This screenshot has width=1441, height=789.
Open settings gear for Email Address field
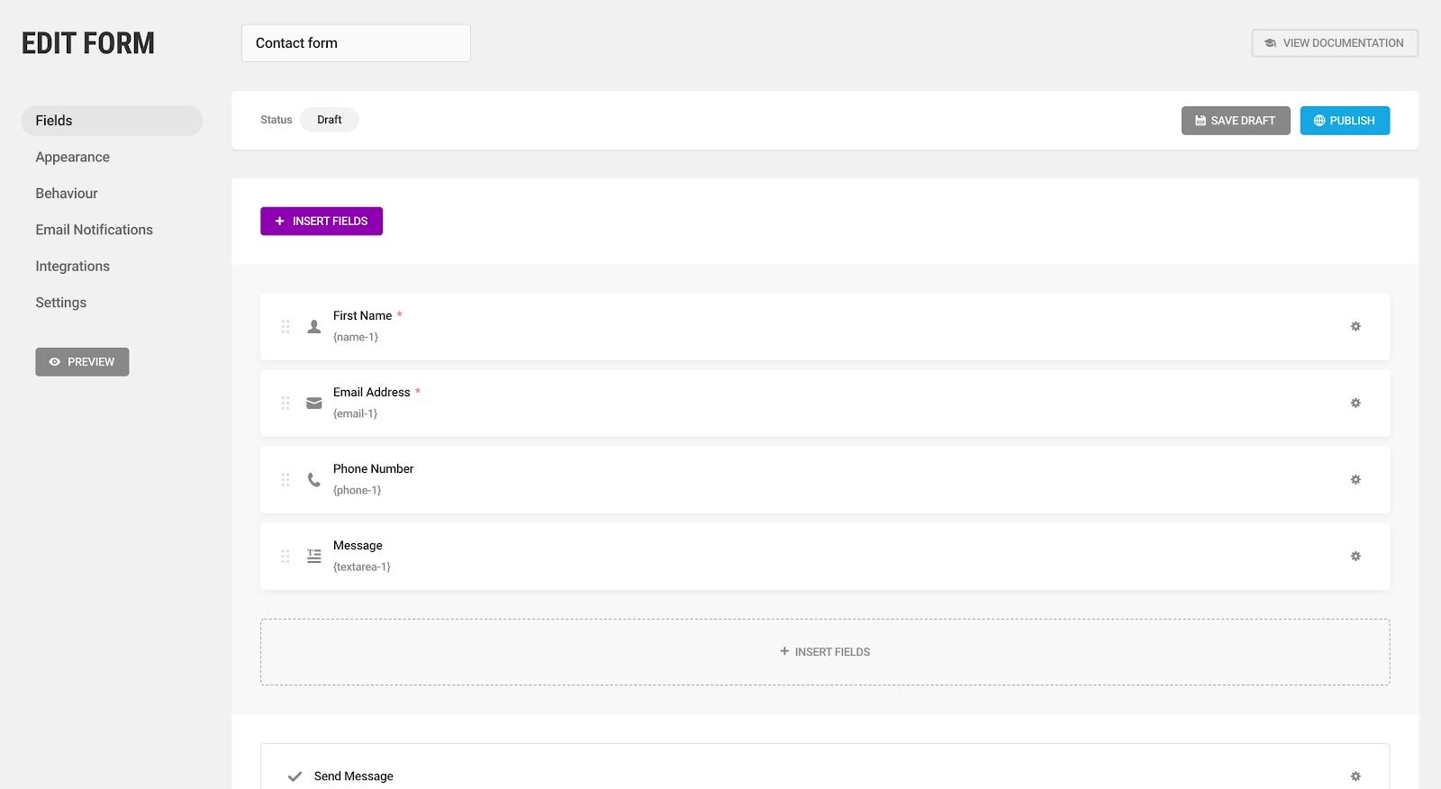point(1355,403)
